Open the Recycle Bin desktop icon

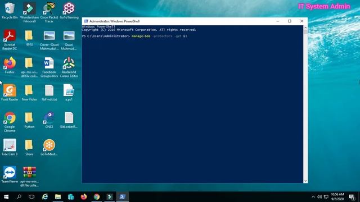10,11
